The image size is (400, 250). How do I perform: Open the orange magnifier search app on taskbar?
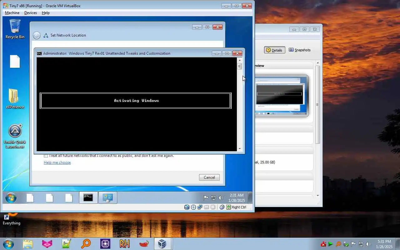click(86, 244)
